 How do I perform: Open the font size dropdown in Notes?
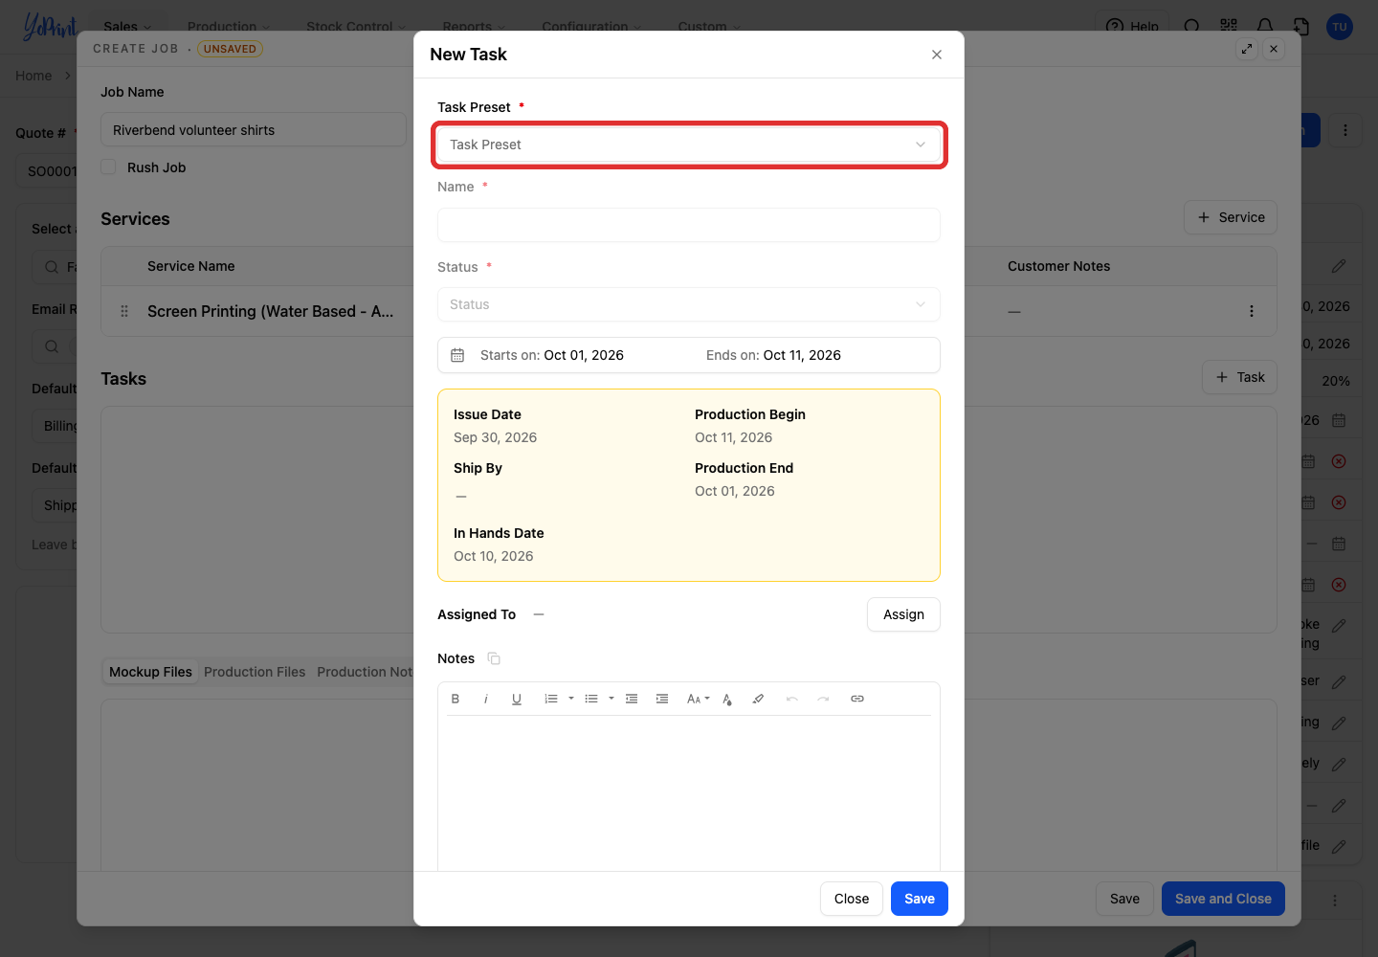coord(699,699)
